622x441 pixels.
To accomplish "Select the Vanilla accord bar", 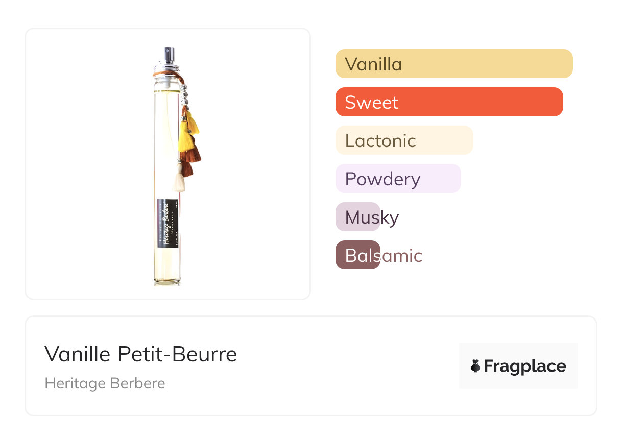I will [x=453, y=64].
